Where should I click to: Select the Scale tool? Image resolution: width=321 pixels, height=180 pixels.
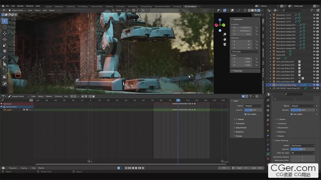4,45
